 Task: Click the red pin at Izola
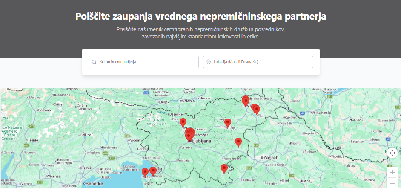(x=145, y=172)
